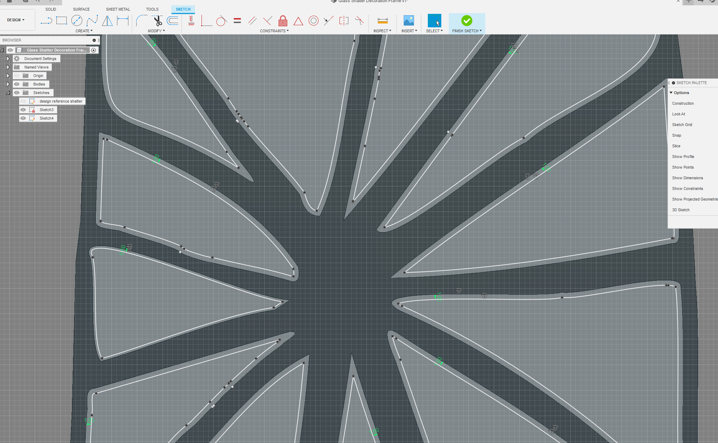
Task: Open the CONSTRAINTS dropdown
Action: 274,31
